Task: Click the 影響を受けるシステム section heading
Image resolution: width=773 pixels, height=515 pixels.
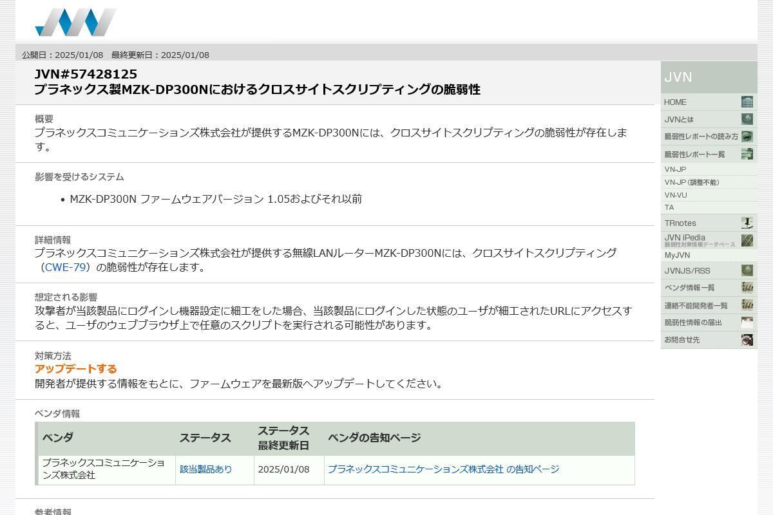Action: click(x=79, y=176)
